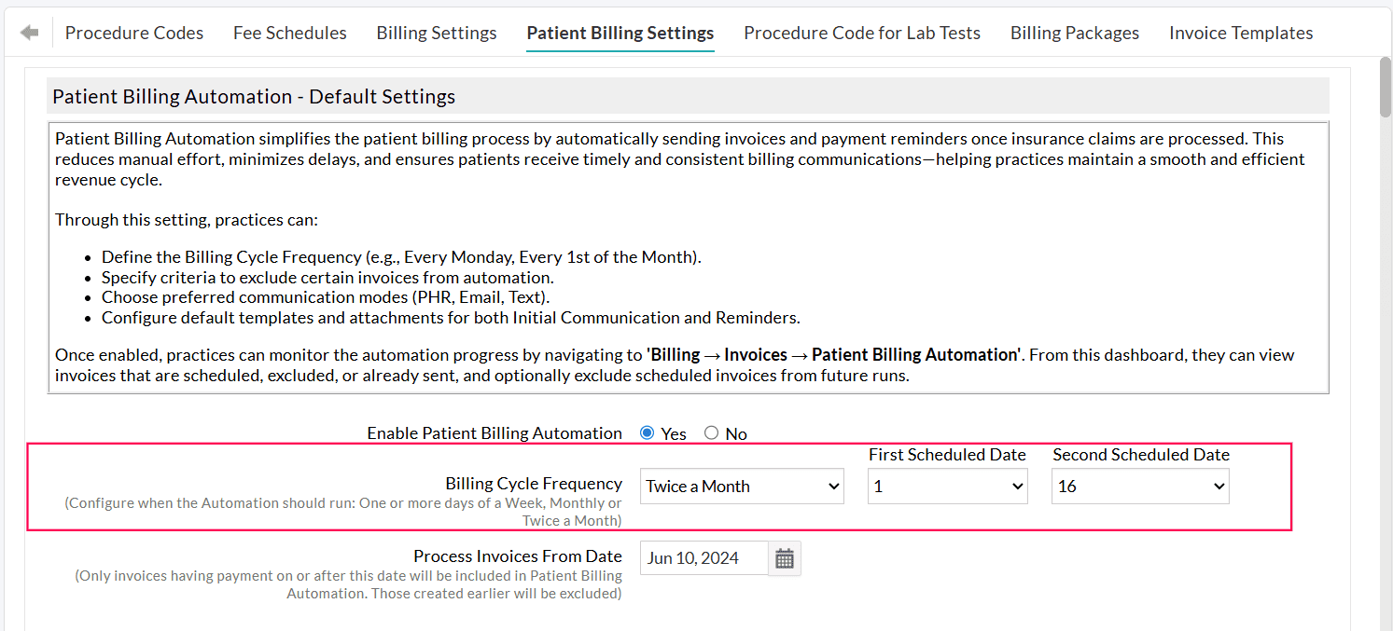Switch to the Invoice Templates tab

(1241, 32)
